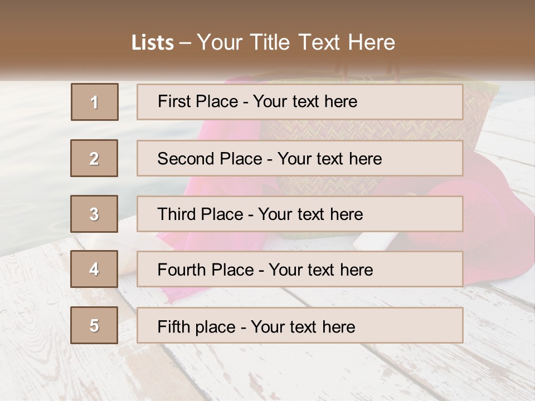Select the Fifth place text box

tap(300, 325)
